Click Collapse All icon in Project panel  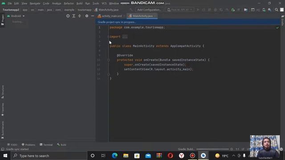(x=79, y=16)
